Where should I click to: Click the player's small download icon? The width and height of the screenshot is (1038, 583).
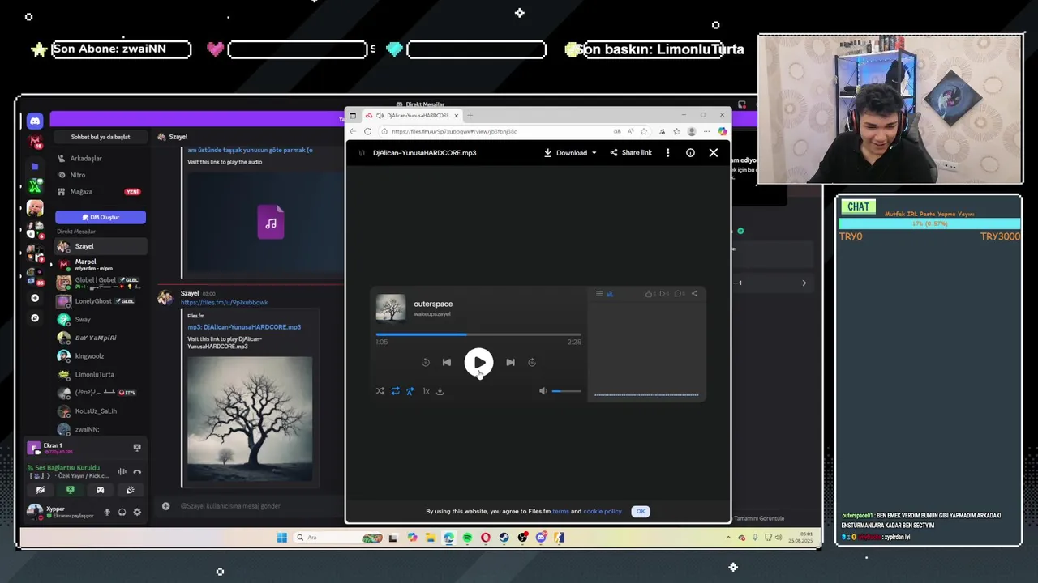pos(440,391)
